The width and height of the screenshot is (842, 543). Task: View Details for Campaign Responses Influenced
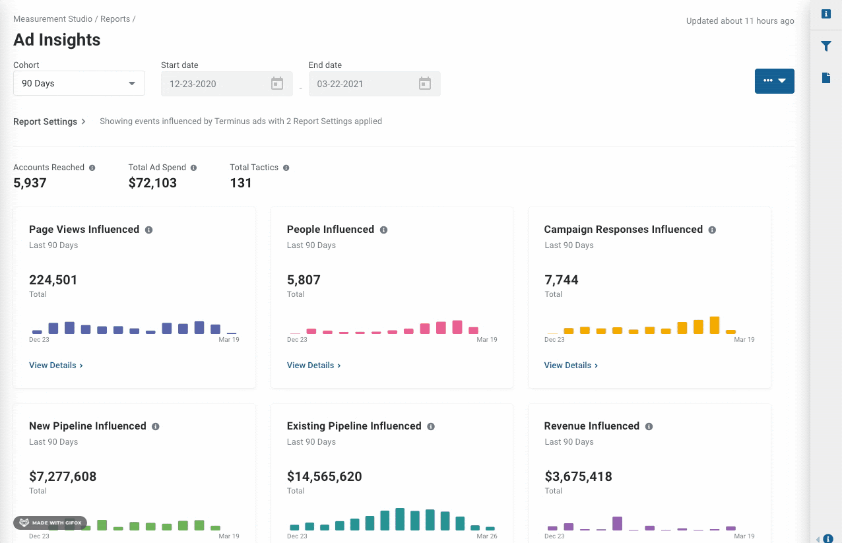click(571, 366)
